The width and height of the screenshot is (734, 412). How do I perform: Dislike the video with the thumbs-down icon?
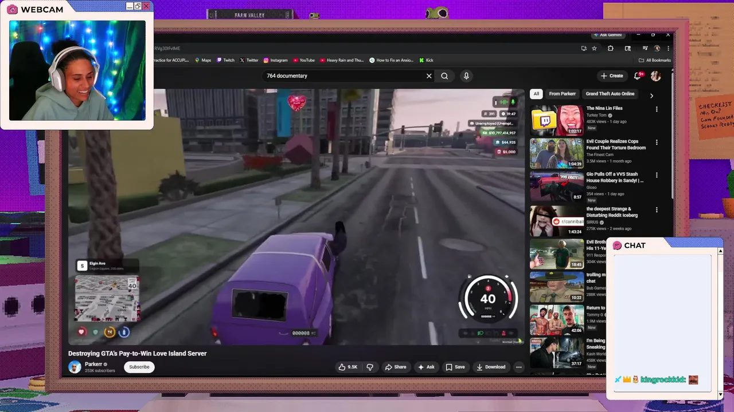pos(370,367)
